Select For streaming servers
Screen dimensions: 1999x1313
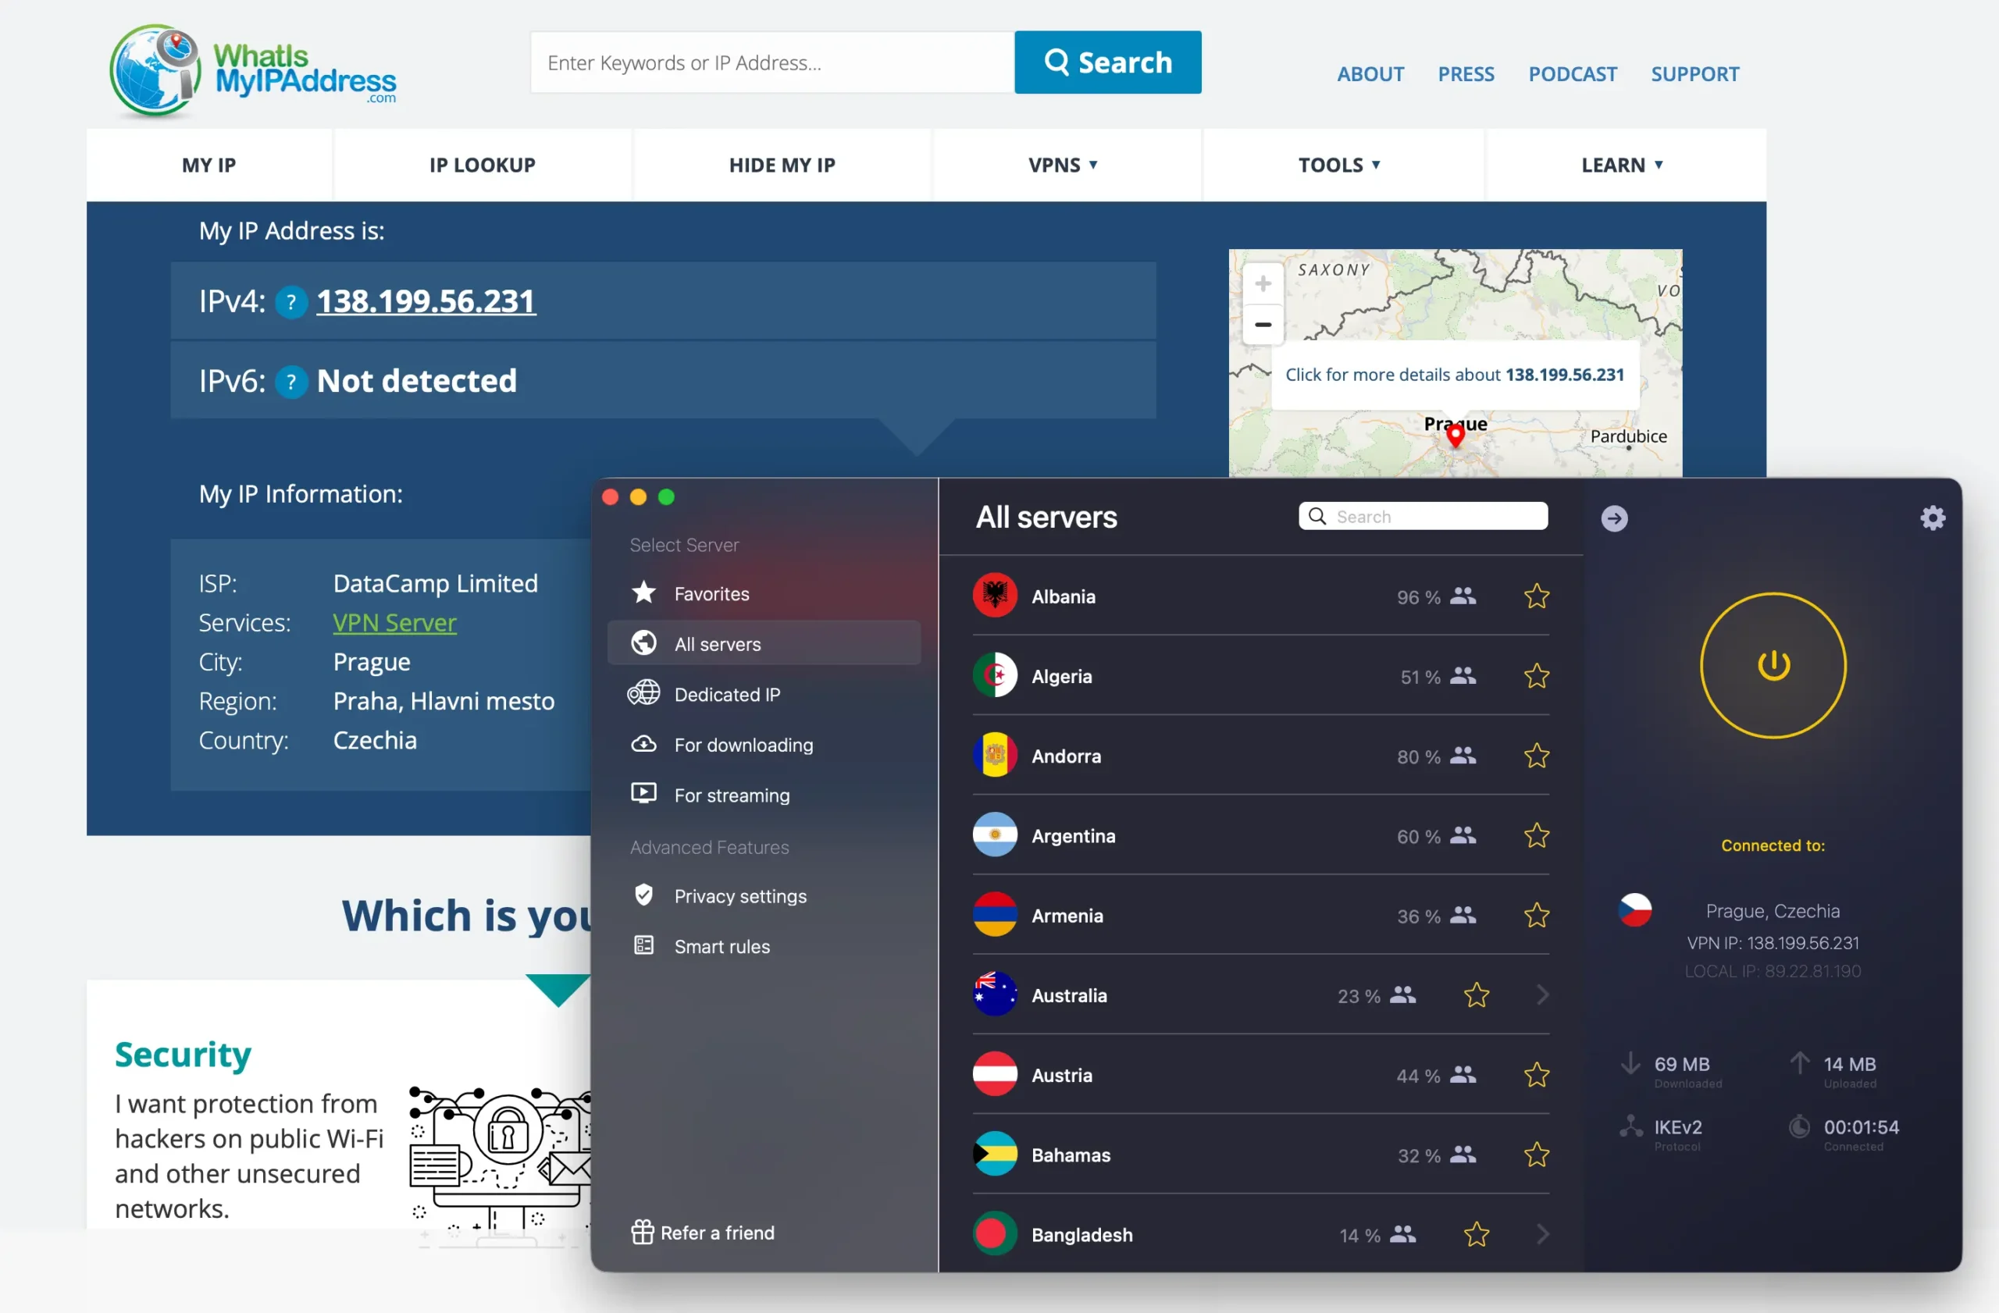[x=732, y=795]
